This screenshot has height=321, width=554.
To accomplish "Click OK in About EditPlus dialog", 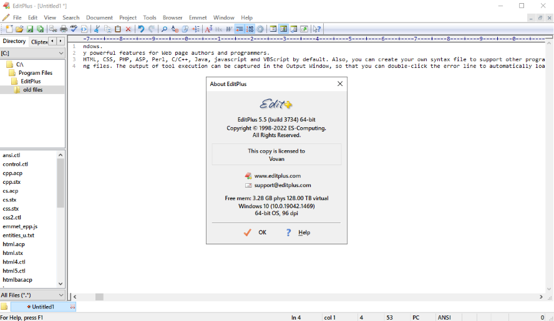I will pyautogui.click(x=255, y=232).
